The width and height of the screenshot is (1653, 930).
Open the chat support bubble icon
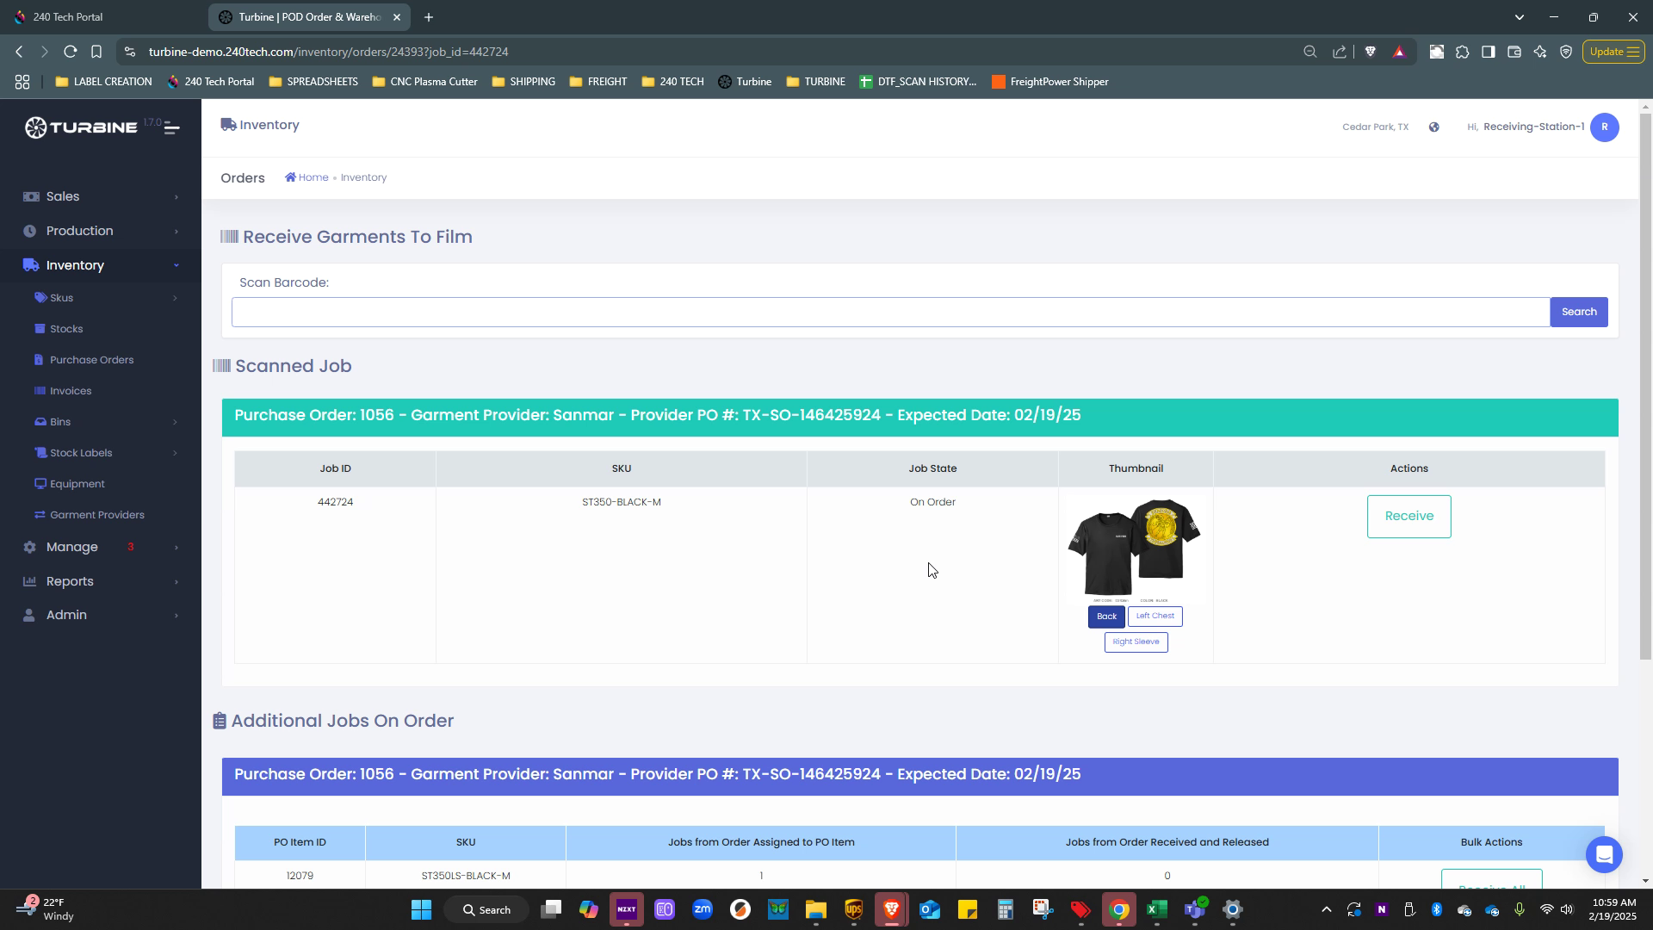click(1603, 854)
